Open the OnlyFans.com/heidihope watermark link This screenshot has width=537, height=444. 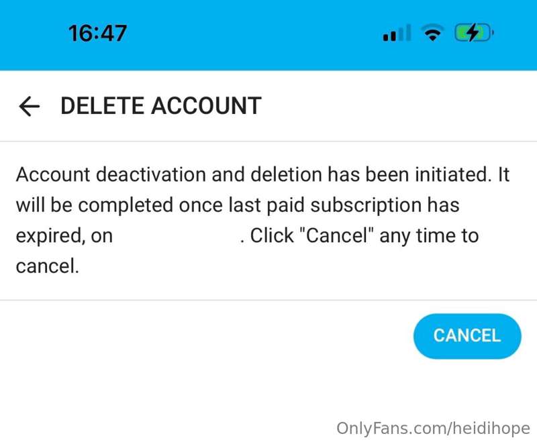pyautogui.click(x=433, y=429)
